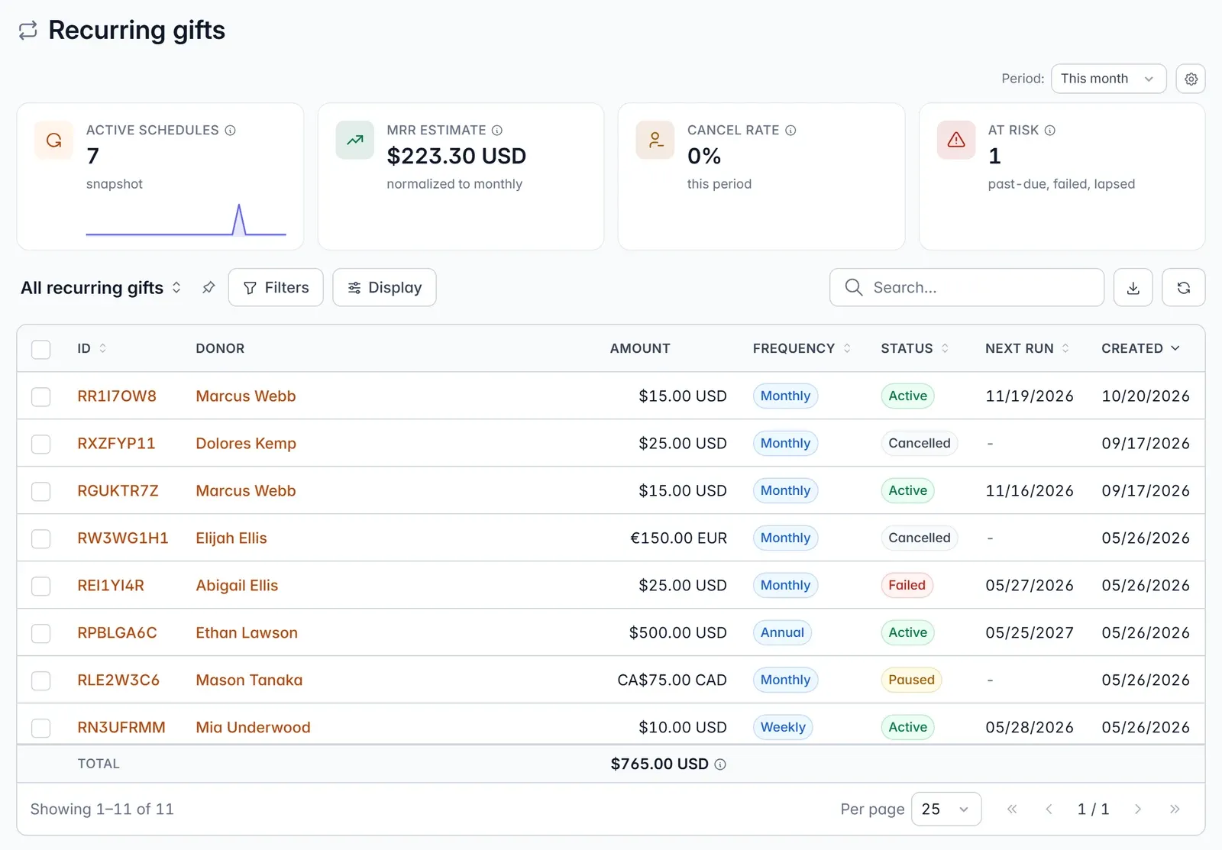Refresh the recurring gifts table
1222x850 pixels.
point(1184,287)
